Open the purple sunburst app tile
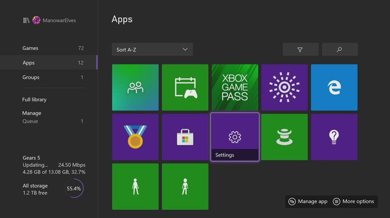The width and height of the screenshot is (390, 218). click(284, 87)
